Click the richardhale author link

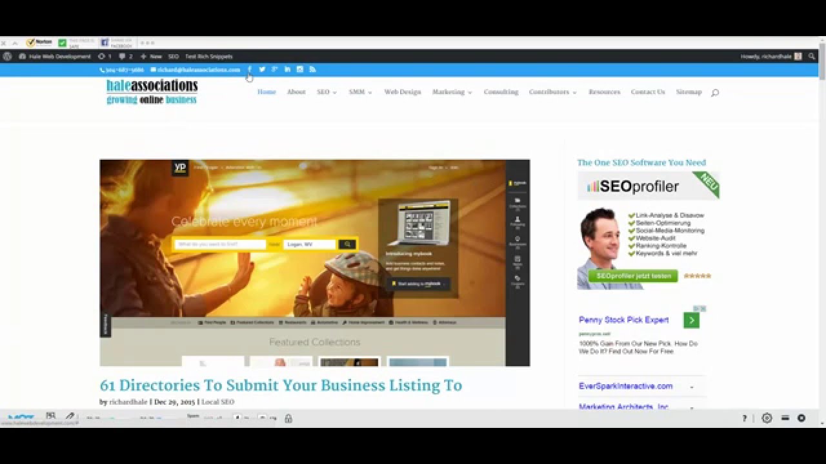pos(128,402)
